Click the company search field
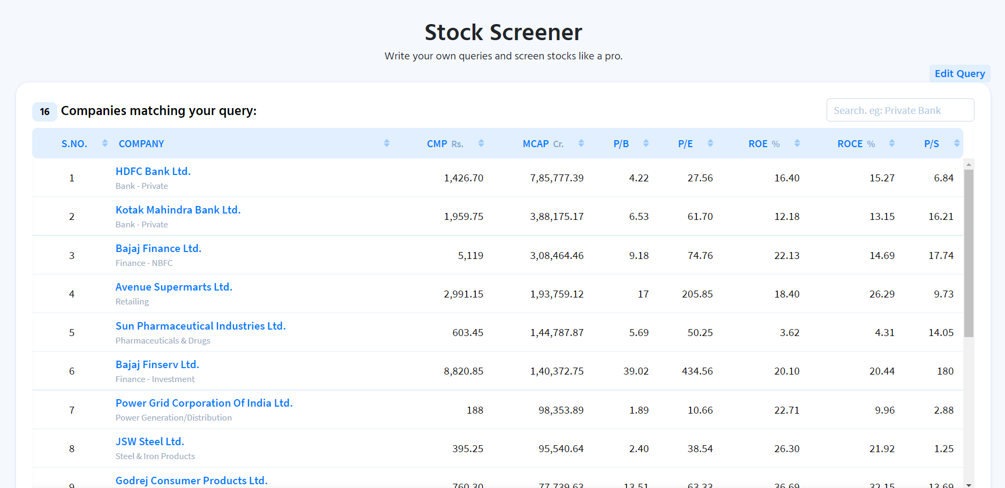Viewport: 1005px width, 488px height. [x=901, y=110]
